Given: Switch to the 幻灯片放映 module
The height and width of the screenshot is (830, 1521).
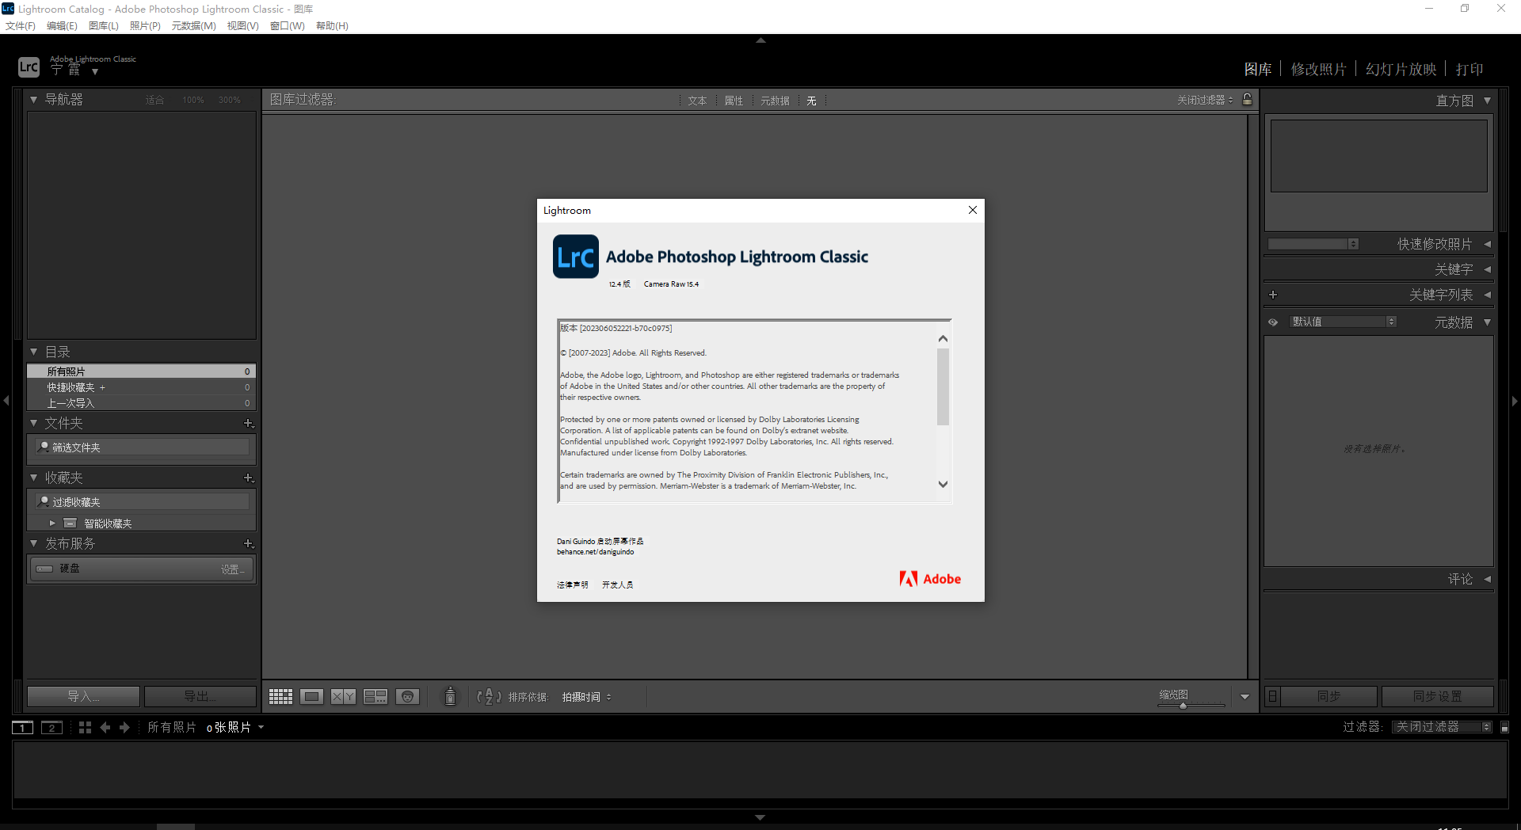Looking at the screenshot, I should click(x=1401, y=69).
